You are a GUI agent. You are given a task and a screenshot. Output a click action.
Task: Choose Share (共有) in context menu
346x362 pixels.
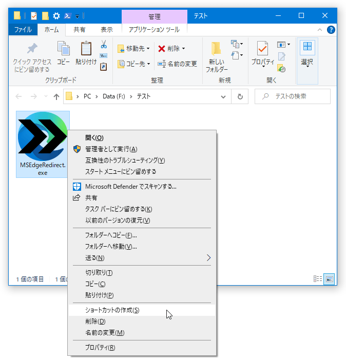(142, 198)
